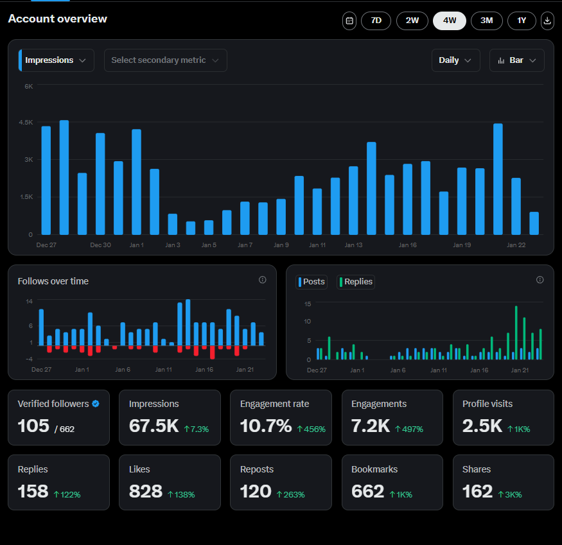Click the active 4W range pill

click(449, 21)
